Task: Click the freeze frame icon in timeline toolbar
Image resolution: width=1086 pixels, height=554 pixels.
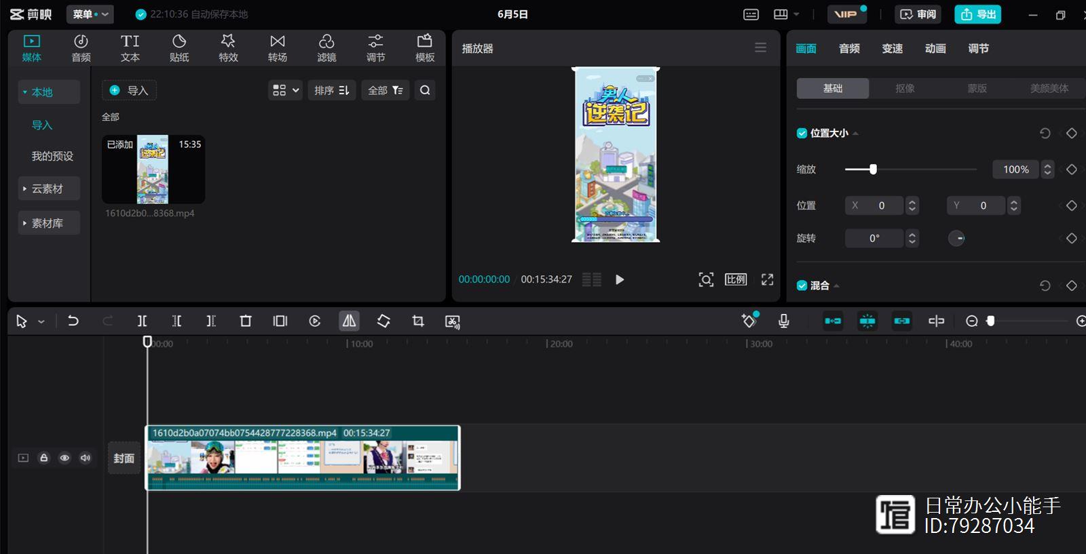Action: point(280,321)
